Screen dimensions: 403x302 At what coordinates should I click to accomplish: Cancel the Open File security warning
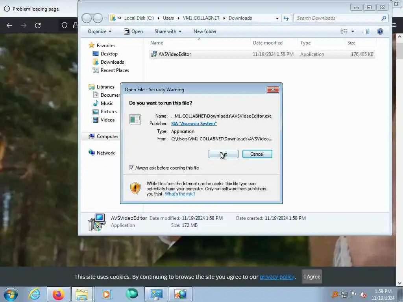click(257, 154)
